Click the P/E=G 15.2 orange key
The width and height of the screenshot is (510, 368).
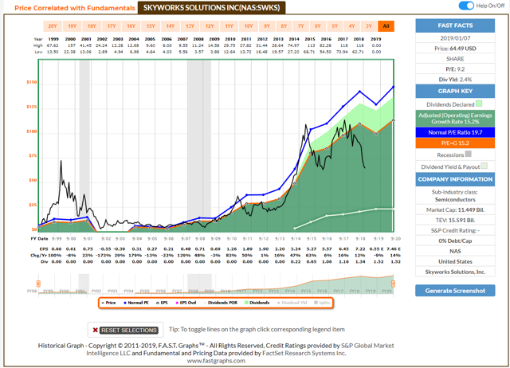(455, 143)
